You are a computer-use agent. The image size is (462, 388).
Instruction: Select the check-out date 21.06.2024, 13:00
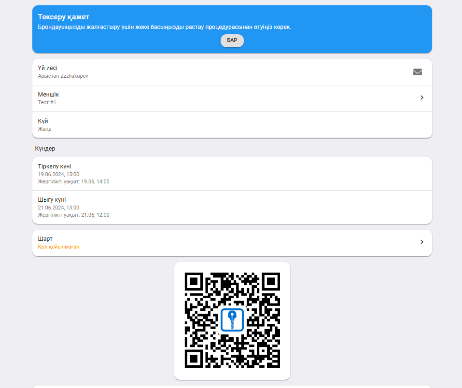coord(58,208)
